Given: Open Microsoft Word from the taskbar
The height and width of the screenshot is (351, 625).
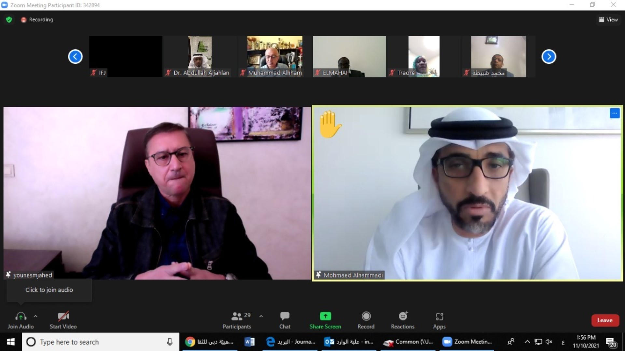Looking at the screenshot, I should (x=249, y=342).
